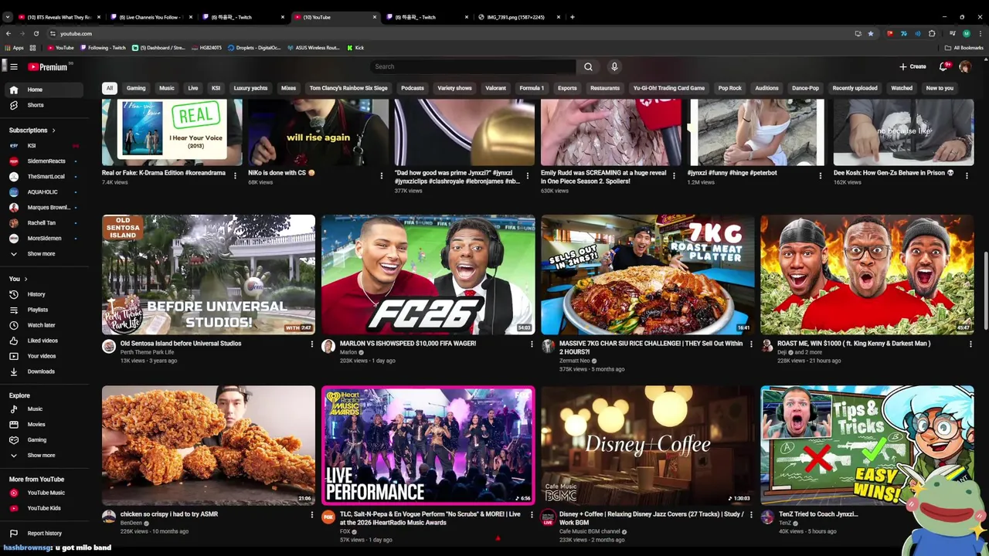
Task: Click the YouTube Premium logo
Action: [x=49, y=66]
